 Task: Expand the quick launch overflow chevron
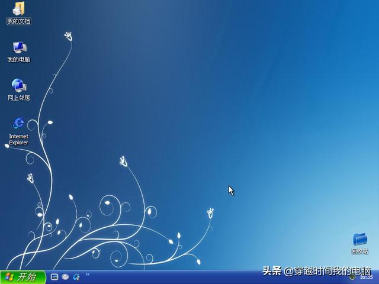click(88, 274)
